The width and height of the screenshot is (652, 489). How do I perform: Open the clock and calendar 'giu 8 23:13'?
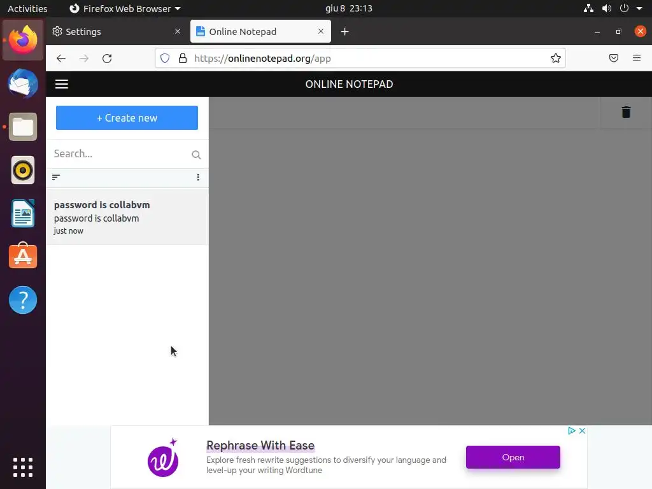pyautogui.click(x=348, y=8)
